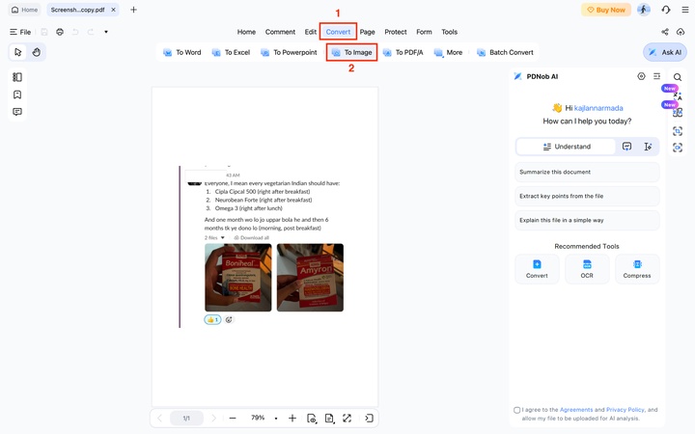Zoom out with the minus button
This screenshot has height=434, width=695.
pyautogui.click(x=233, y=418)
